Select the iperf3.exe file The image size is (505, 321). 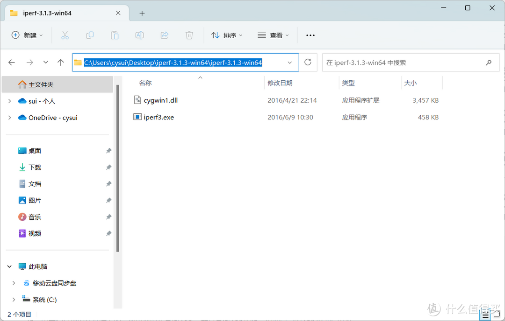point(159,117)
